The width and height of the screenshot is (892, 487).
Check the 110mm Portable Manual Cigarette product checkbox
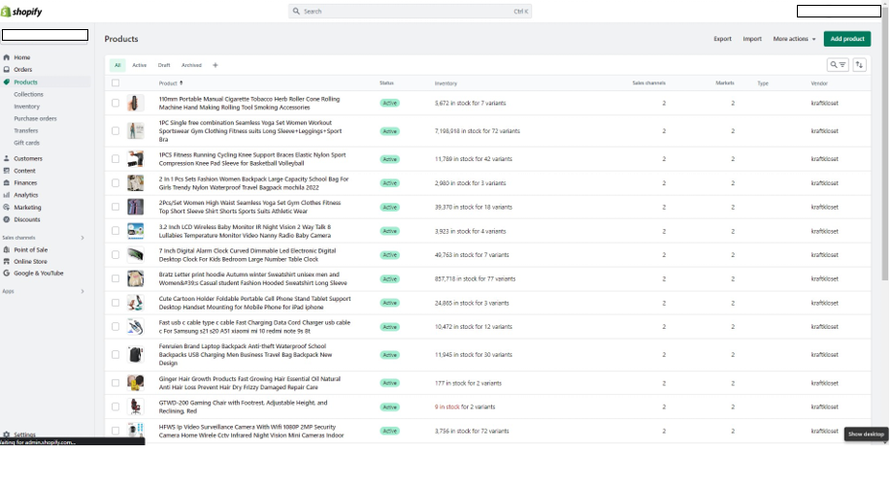116,102
